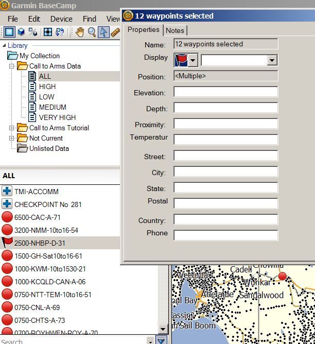Open the waypoint symbol dropdown arrow
This screenshot has height=344, width=315.
point(193,60)
